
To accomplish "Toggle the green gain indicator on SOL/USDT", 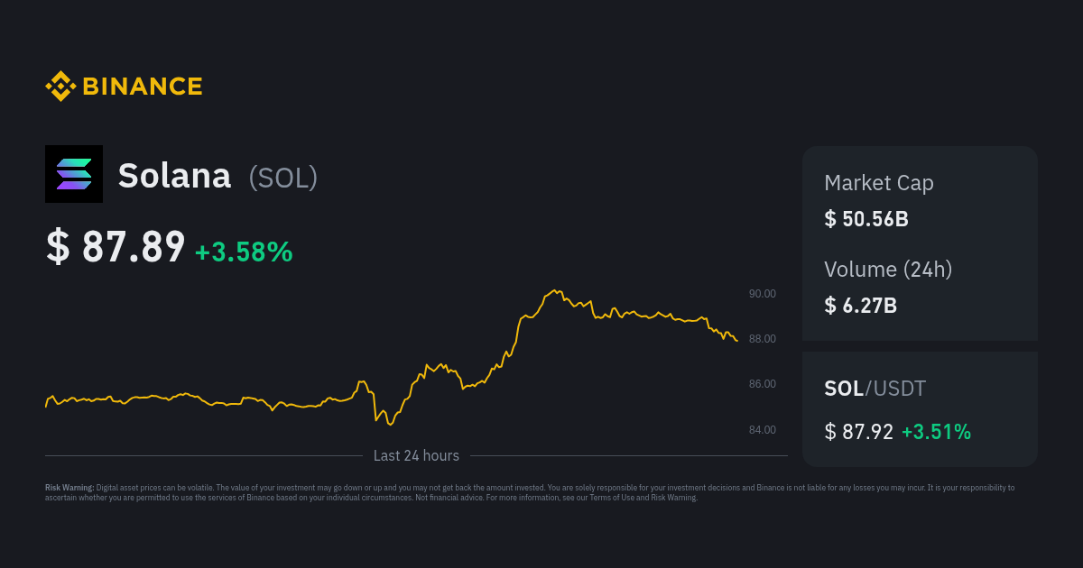I will [937, 432].
